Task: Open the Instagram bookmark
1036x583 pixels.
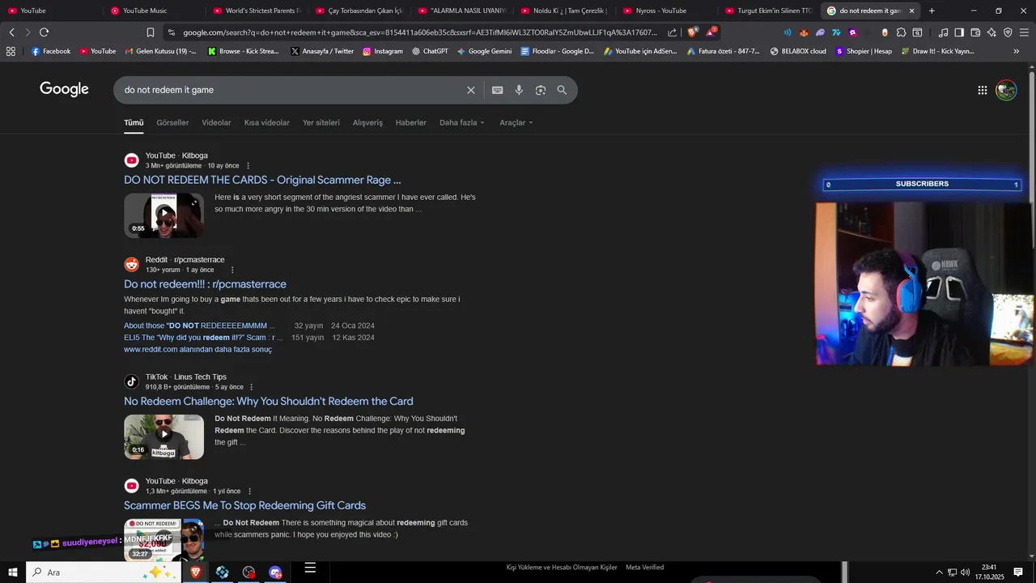Action: 383,51
